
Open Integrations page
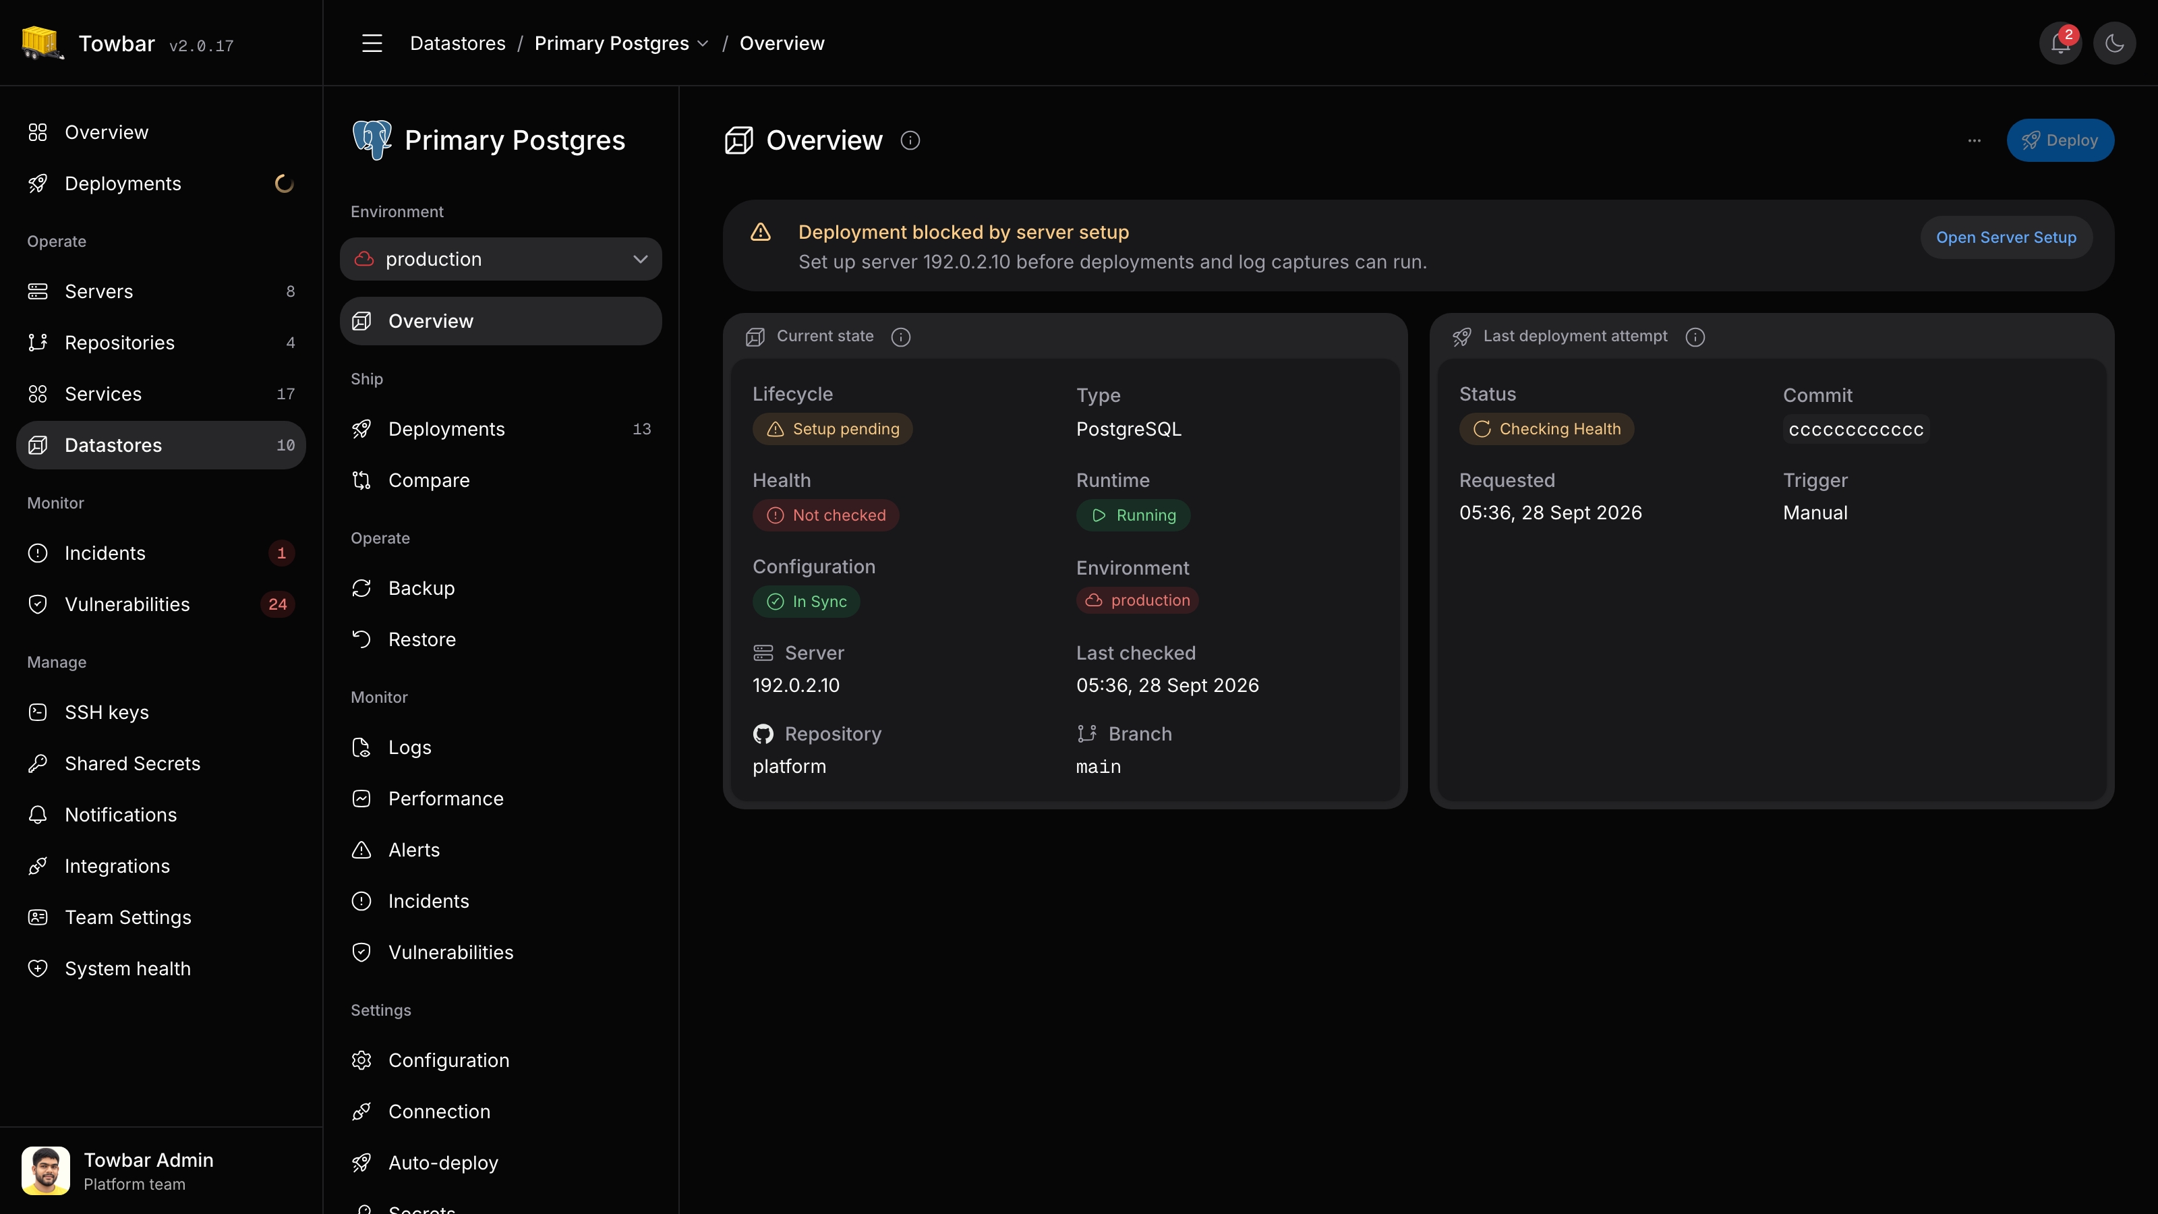(161, 865)
